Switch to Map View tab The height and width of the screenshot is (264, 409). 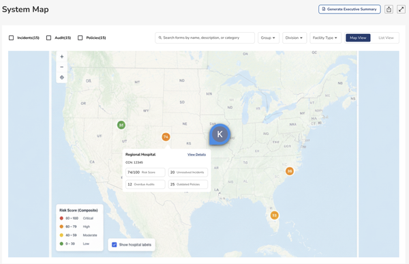(358, 38)
